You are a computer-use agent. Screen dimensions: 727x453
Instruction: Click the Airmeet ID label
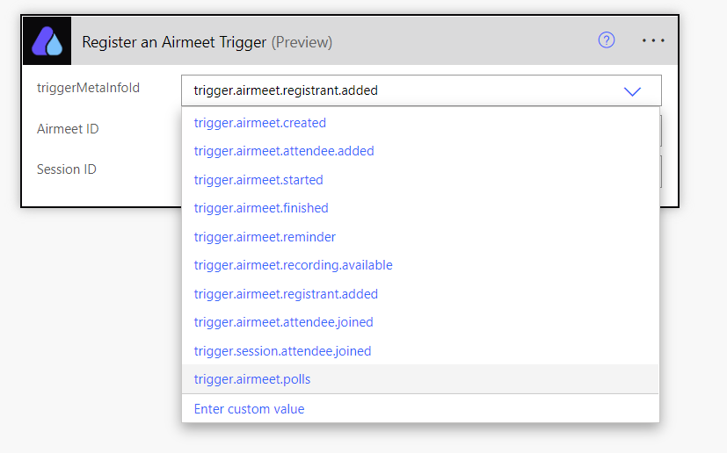[x=68, y=129]
